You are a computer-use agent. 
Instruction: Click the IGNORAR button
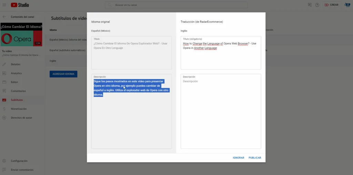pyautogui.click(x=239, y=158)
